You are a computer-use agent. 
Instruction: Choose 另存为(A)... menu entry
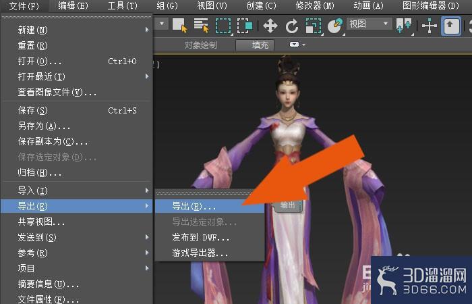click(77, 126)
